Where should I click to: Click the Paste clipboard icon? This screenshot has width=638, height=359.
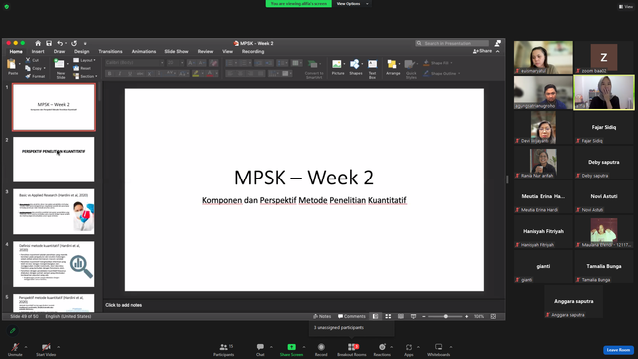[x=12, y=64]
